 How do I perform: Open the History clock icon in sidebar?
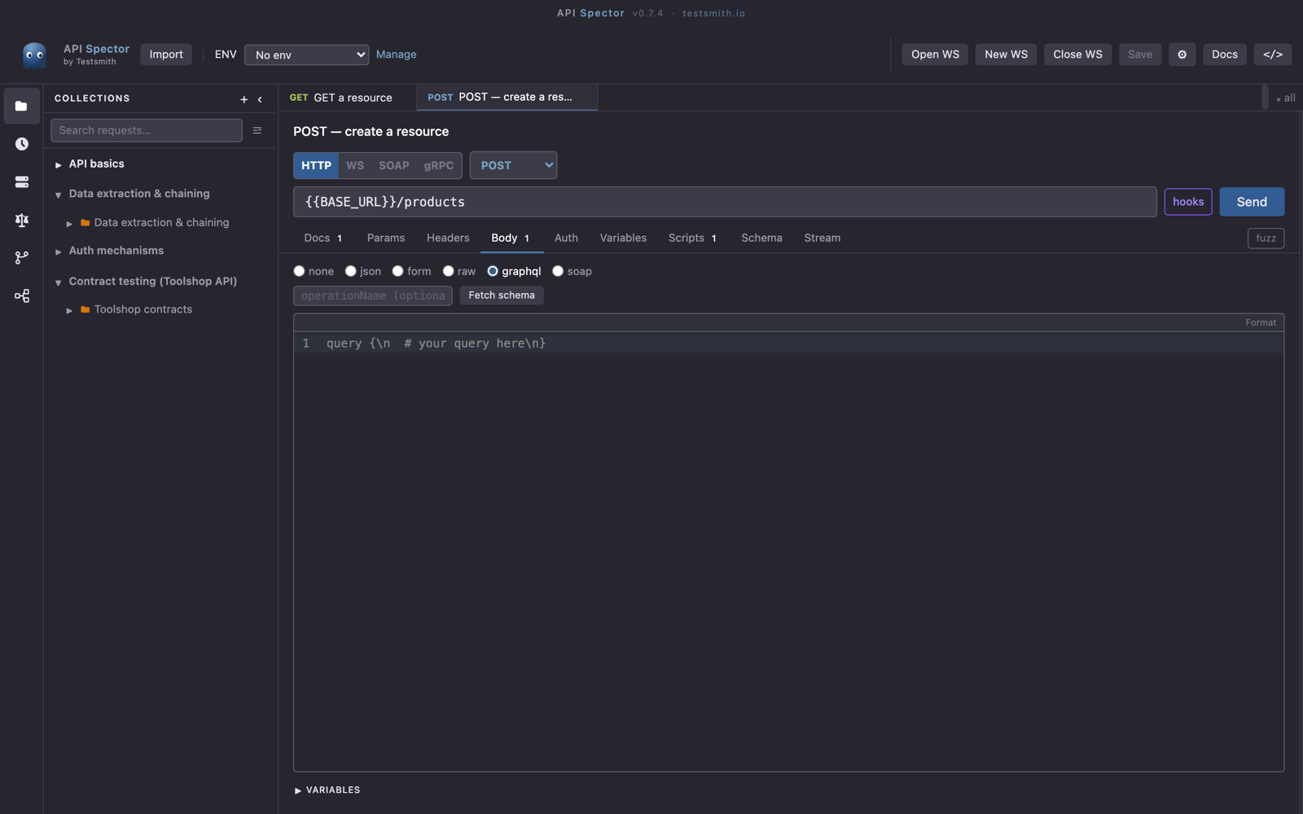21,144
